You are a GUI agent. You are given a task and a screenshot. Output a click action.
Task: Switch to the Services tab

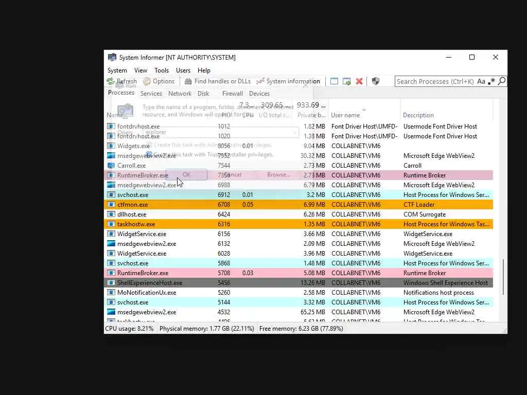(x=151, y=94)
